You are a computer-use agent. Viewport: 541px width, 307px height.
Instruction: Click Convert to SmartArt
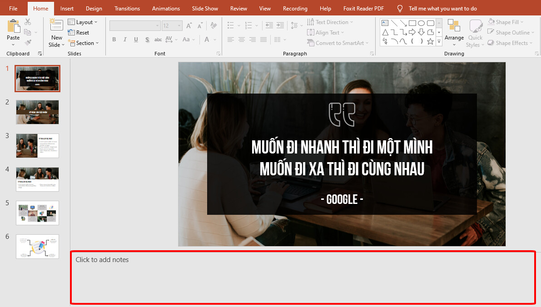(338, 43)
